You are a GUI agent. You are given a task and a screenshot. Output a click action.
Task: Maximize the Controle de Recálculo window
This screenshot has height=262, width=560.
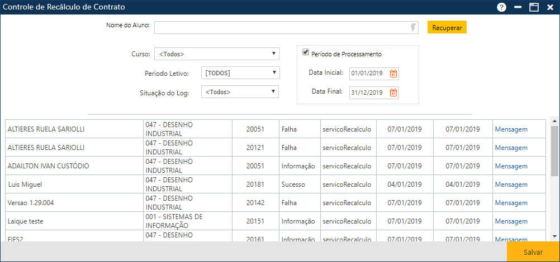click(x=534, y=7)
